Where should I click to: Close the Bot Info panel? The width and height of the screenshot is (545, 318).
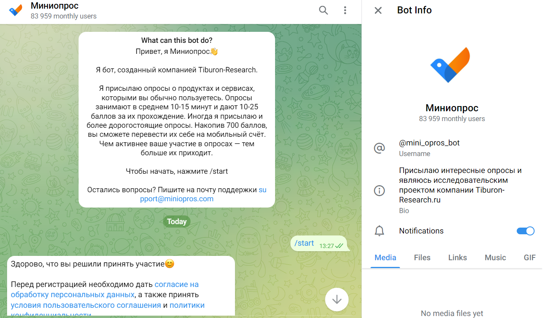pyautogui.click(x=378, y=10)
